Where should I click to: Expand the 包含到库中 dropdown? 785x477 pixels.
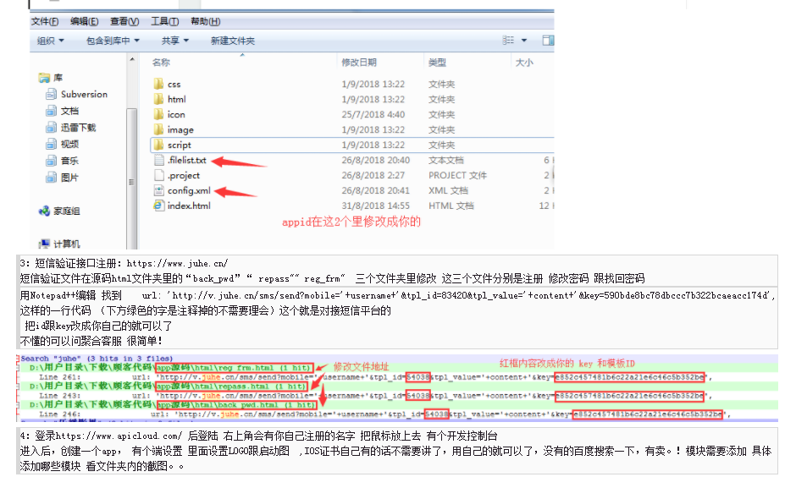(x=113, y=41)
